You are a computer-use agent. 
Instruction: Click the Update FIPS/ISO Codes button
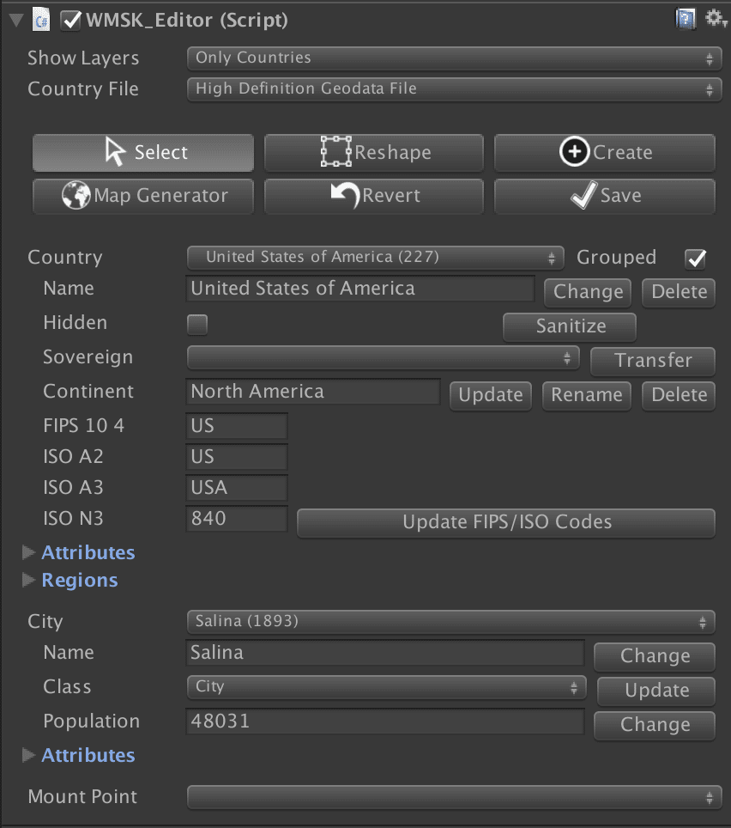(506, 522)
